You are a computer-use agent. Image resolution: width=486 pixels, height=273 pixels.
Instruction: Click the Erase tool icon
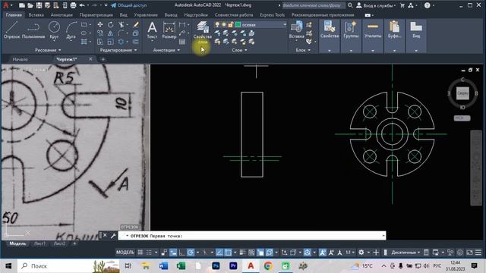pyautogui.click(x=136, y=25)
